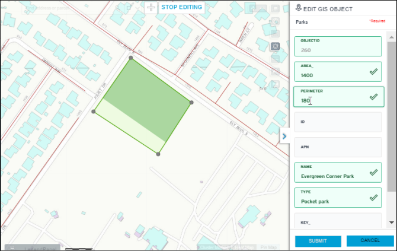The width and height of the screenshot is (397, 251).
Task: Click the checkmark in the NAME field
Action: (373, 173)
